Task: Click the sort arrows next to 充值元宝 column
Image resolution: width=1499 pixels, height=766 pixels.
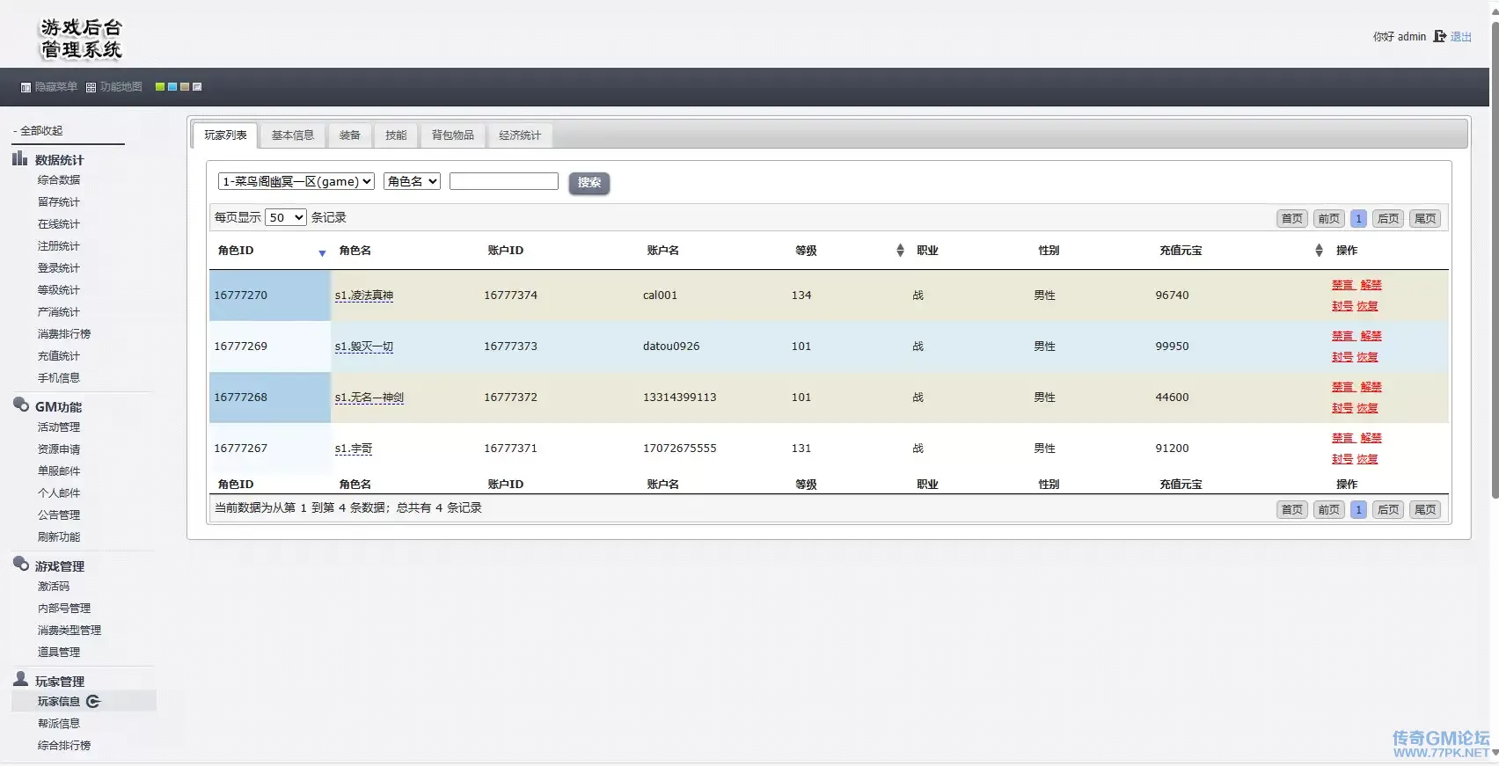Action: point(1319,251)
